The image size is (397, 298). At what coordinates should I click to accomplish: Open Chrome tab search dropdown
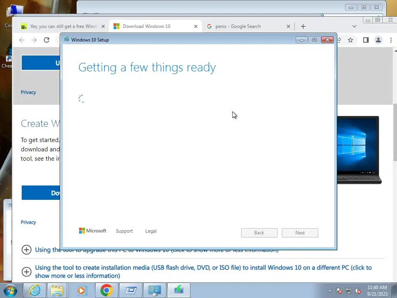click(x=354, y=26)
